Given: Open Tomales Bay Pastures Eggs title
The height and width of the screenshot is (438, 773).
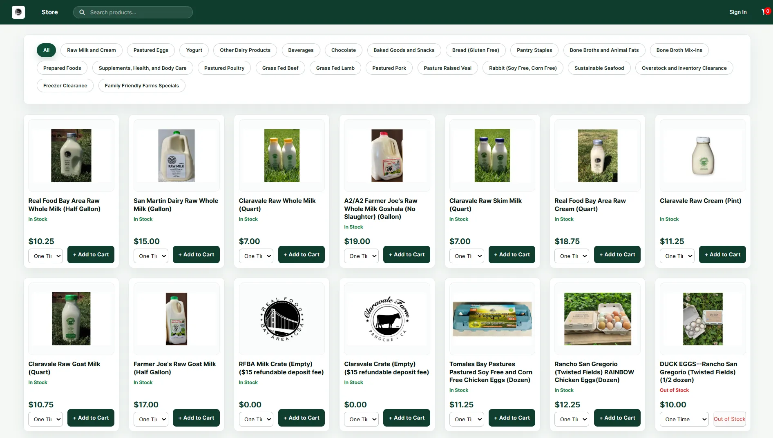Looking at the screenshot, I should [x=491, y=372].
